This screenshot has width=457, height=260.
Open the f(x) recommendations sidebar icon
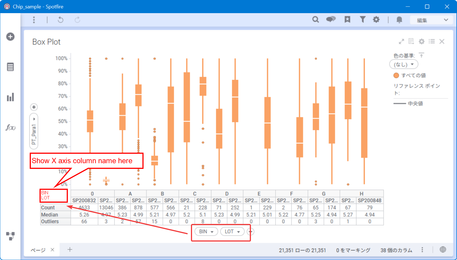coord(10,128)
